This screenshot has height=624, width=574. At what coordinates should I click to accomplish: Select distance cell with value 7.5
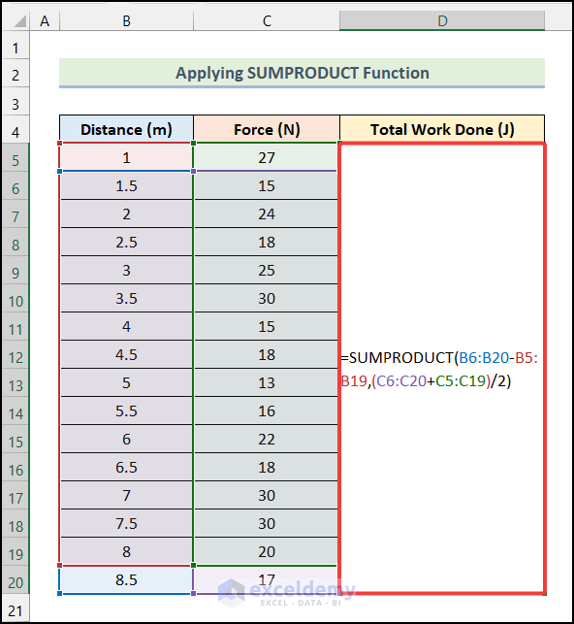tap(126, 523)
